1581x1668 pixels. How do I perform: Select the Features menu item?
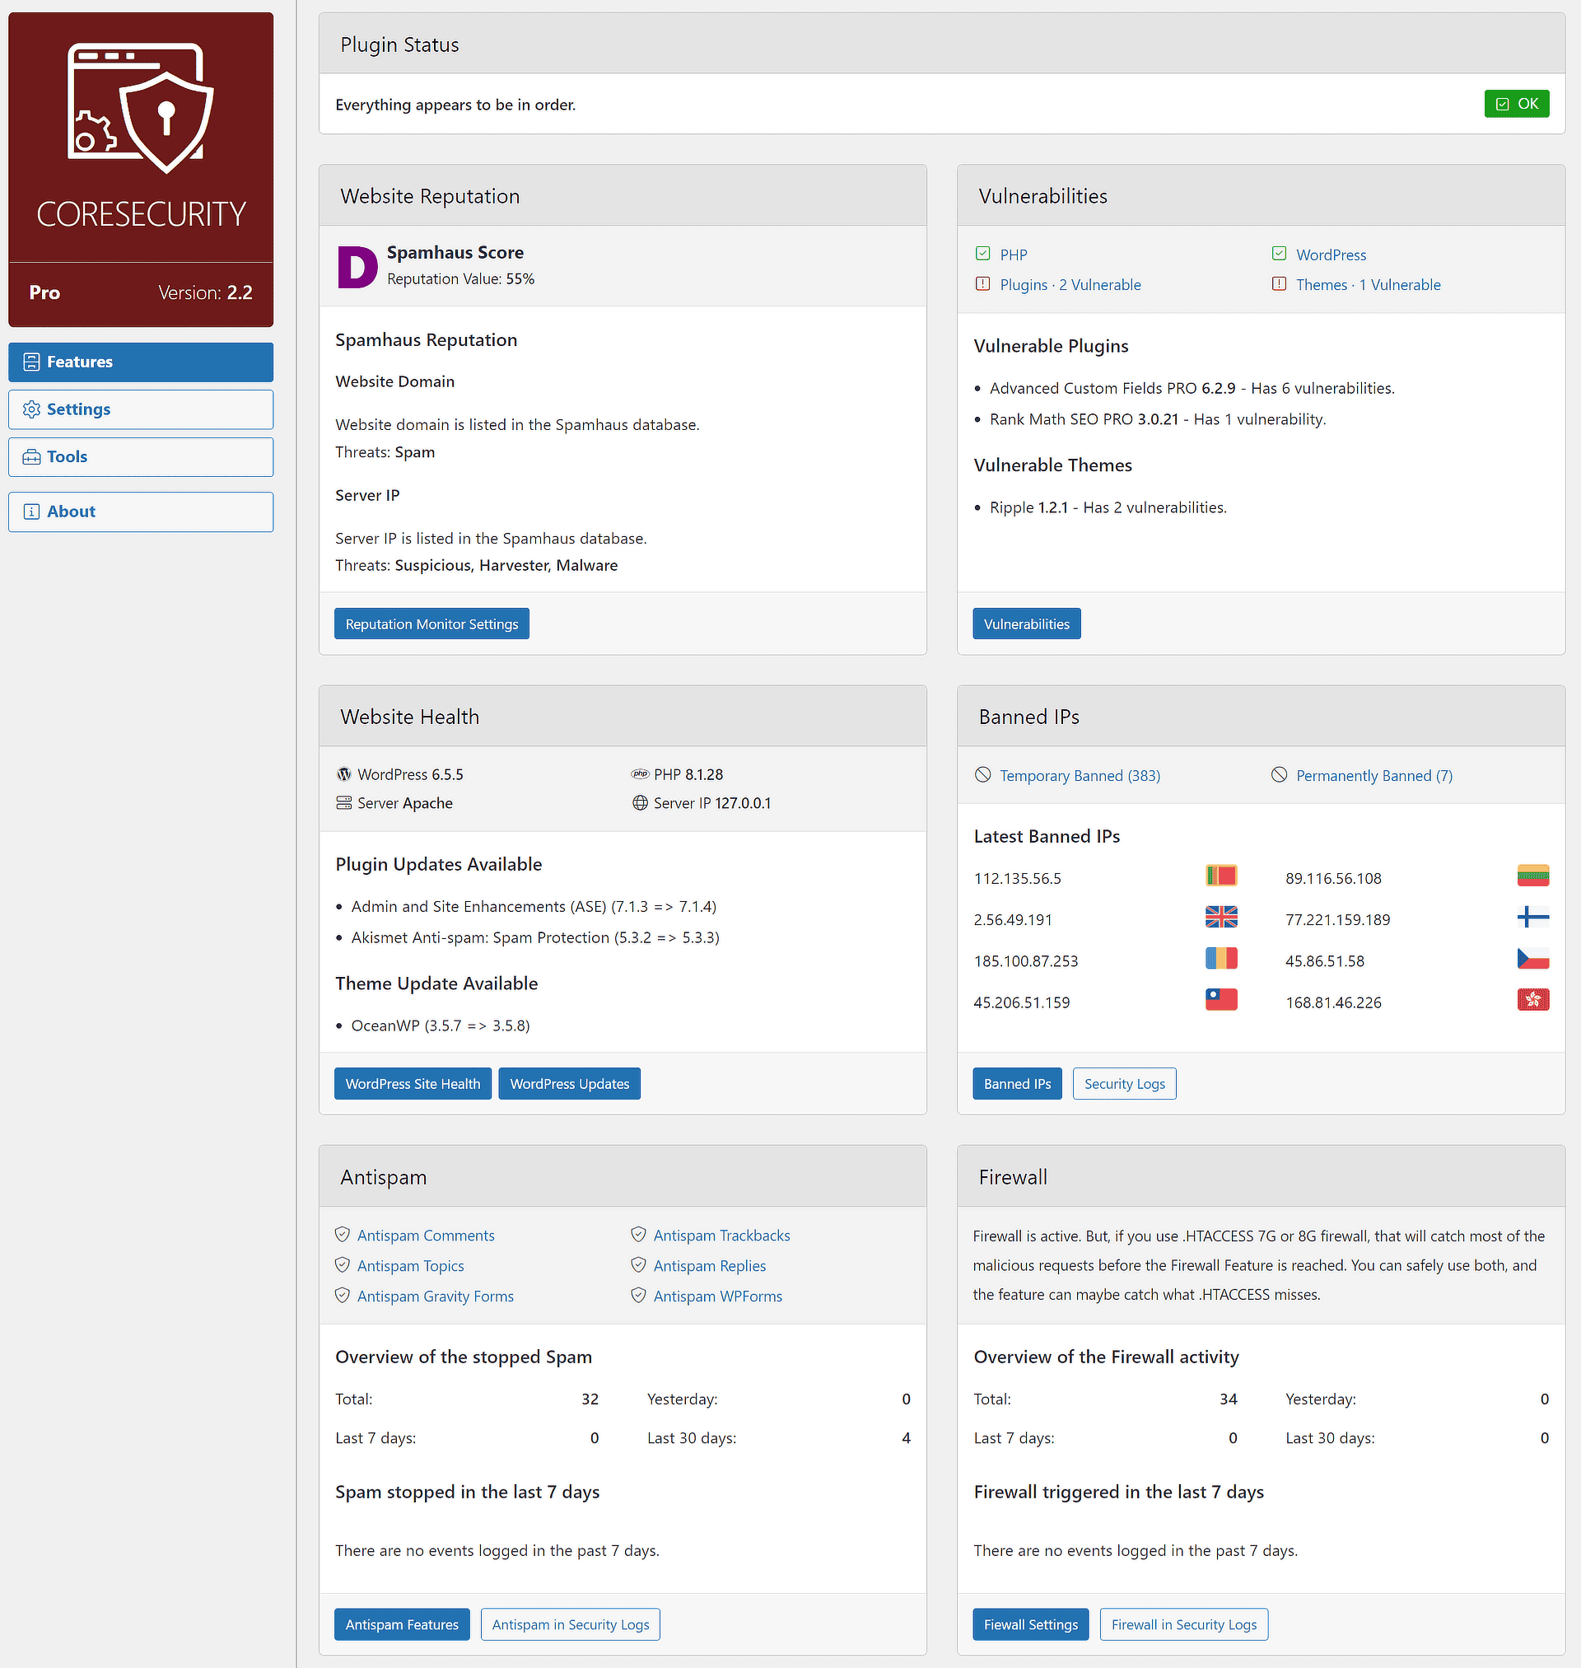[141, 362]
